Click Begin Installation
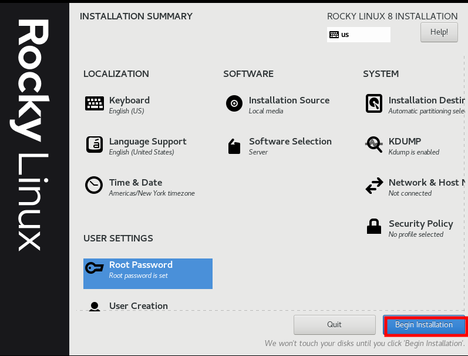The width and height of the screenshot is (468, 356). [x=424, y=325]
